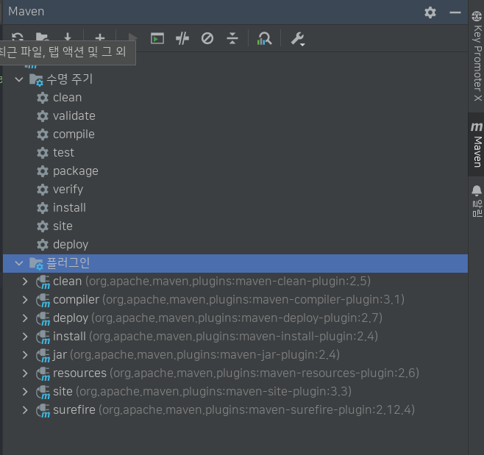Image resolution: width=484 pixels, height=455 pixels.
Task: Toggle Offline Mode in Maven toolbar
Action: tap(182, 38)
